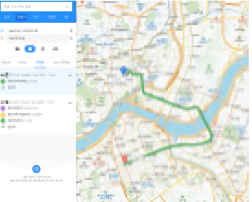Select the selected blue route-type filter tab

click(x=40, y=62)
